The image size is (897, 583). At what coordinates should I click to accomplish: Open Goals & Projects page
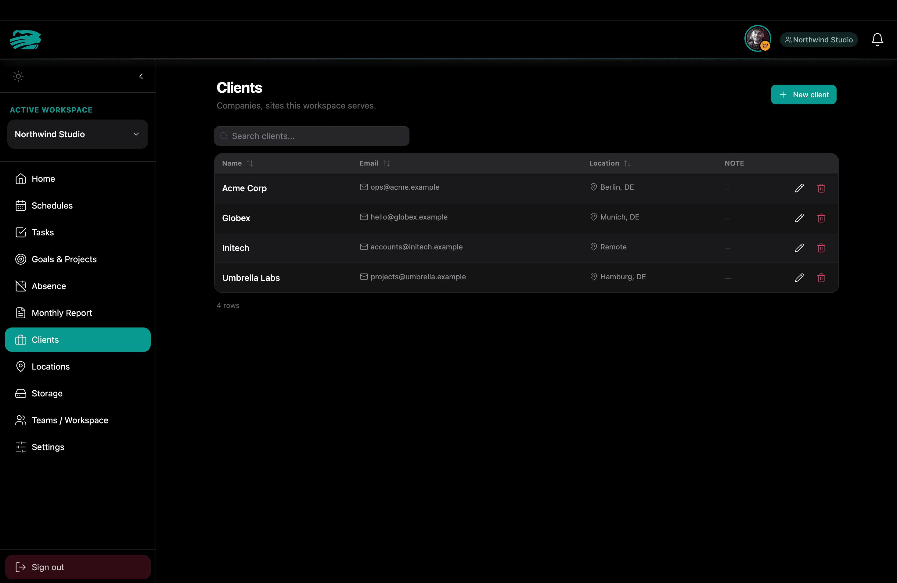(x=77, y=259)
